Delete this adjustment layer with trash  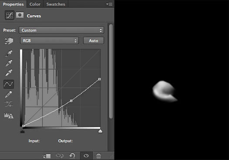point(98,156)
